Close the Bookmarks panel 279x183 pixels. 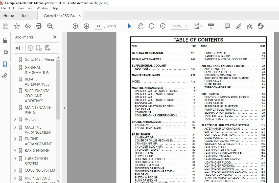click(55, 37)
